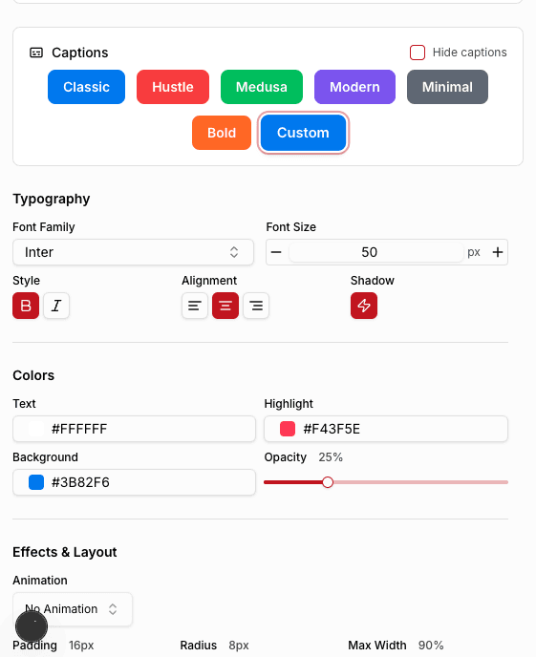Click the dark floating circle button
536x657 pixels.
pos(32,626)
